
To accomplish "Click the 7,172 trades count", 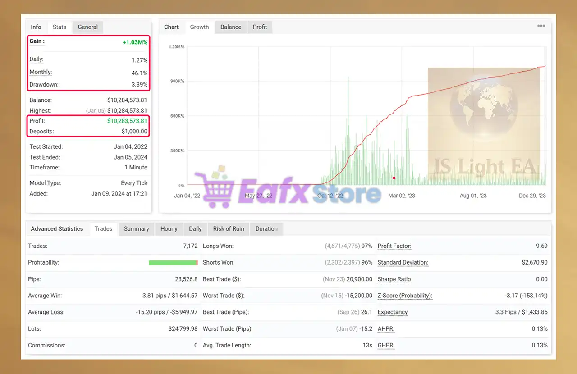I will [190, 246].
